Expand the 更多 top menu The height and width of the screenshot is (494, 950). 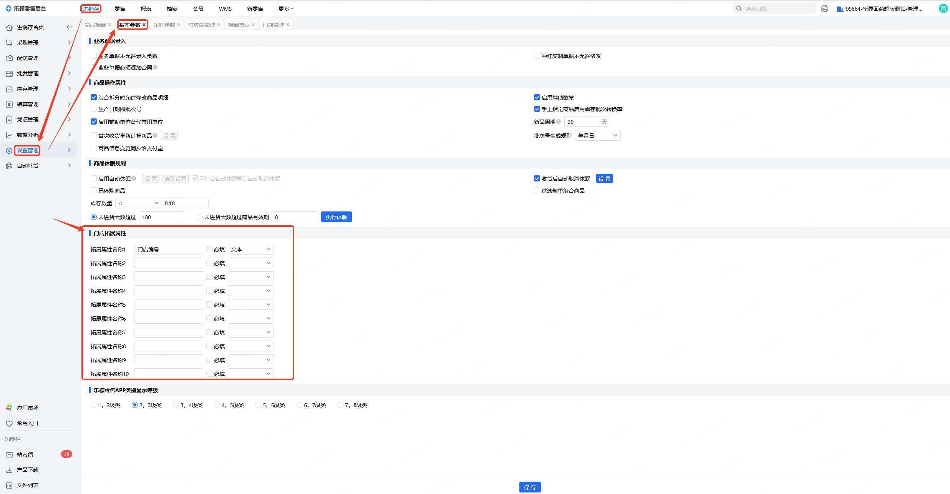(x=285, y=8)
